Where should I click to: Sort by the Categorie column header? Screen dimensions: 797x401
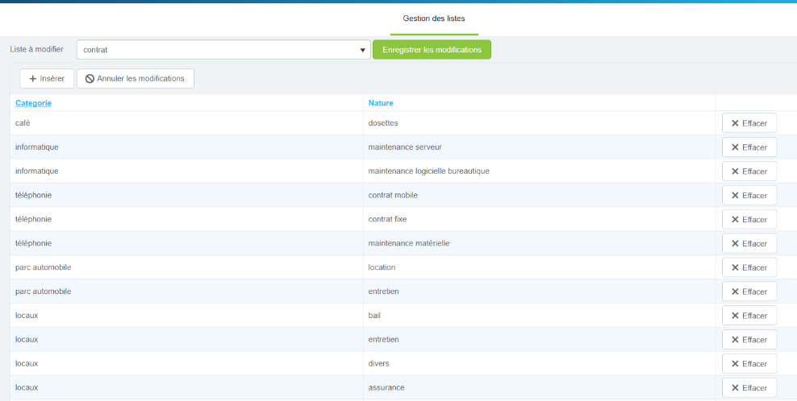(x=33, y=103)
